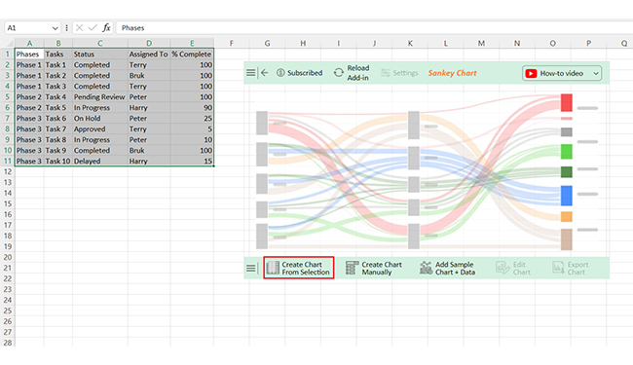Click the formula bar showing Phases
The image size is (633, 365).
(x=375, y=28)
